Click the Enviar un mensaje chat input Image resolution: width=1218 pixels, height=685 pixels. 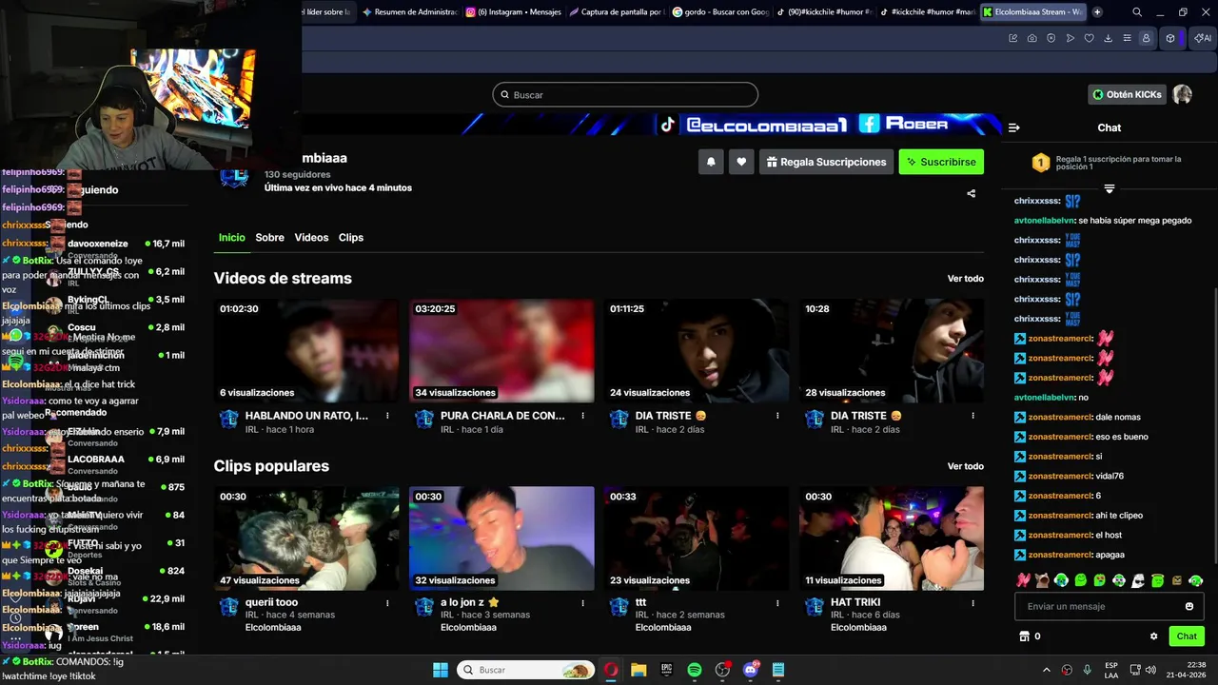(x=1109, y=606)
